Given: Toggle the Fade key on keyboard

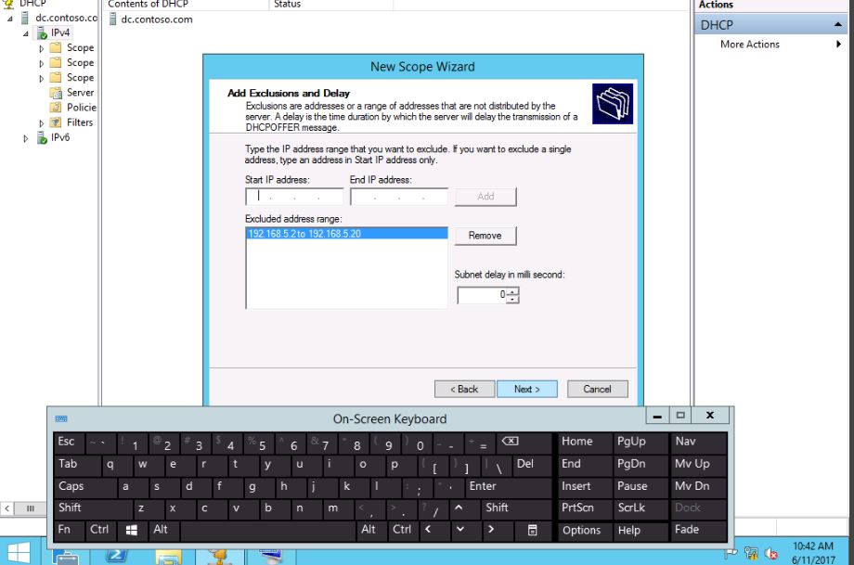Looking at the screenshot, I should 699,530.
